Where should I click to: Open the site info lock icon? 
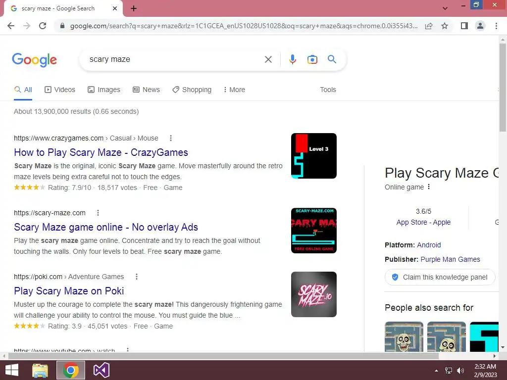(62, 26)
